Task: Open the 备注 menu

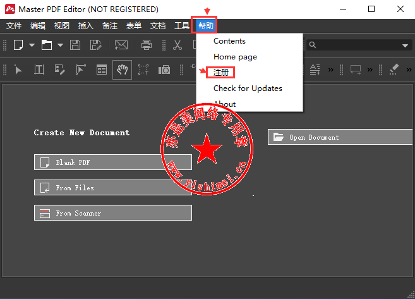Action: click(x=110, y=26)
